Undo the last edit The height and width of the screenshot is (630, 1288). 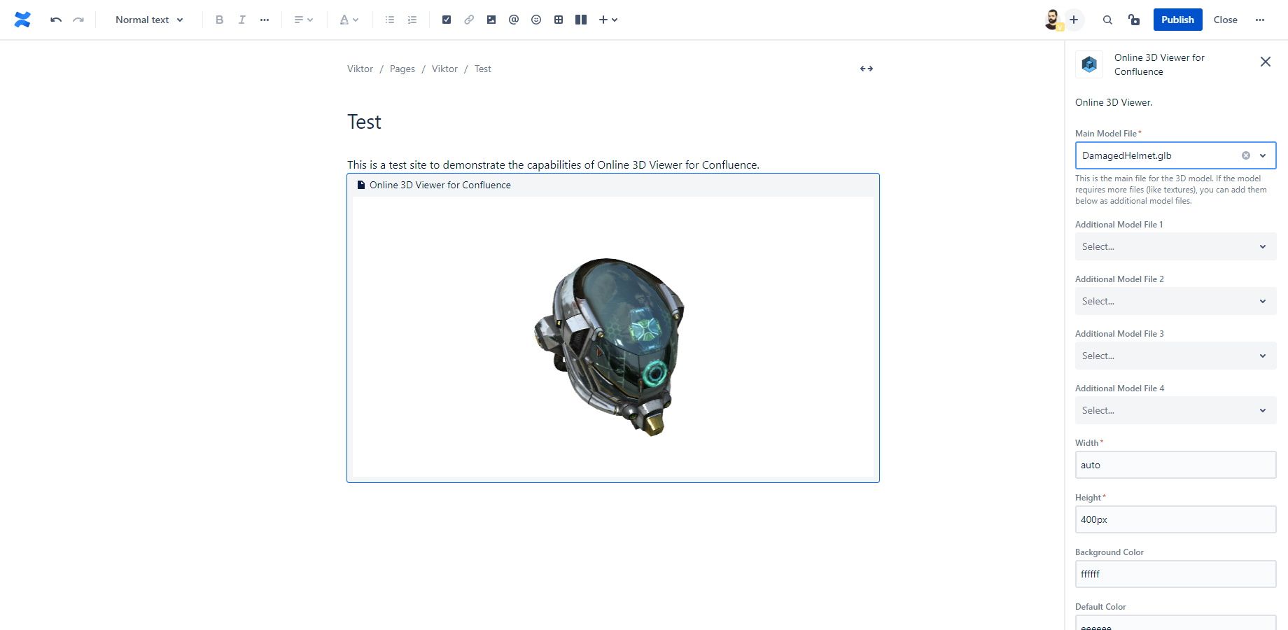click(x=56, y=20)
